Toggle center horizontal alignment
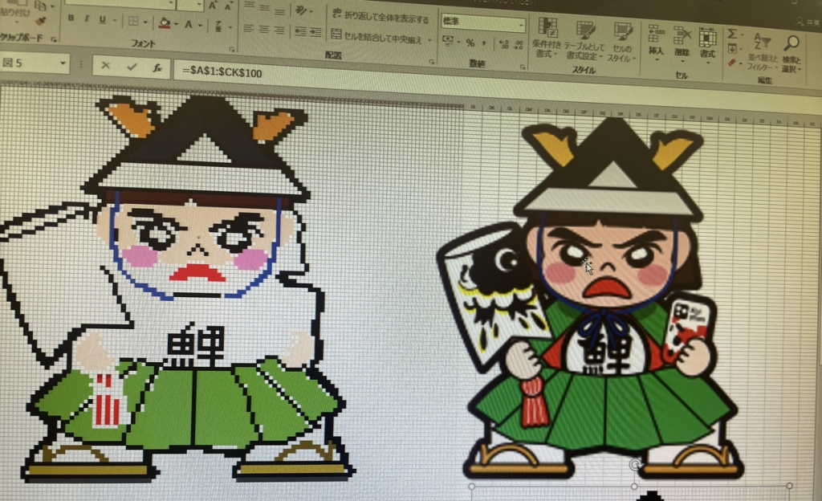 pyautogui.click(x=264, y=30)
